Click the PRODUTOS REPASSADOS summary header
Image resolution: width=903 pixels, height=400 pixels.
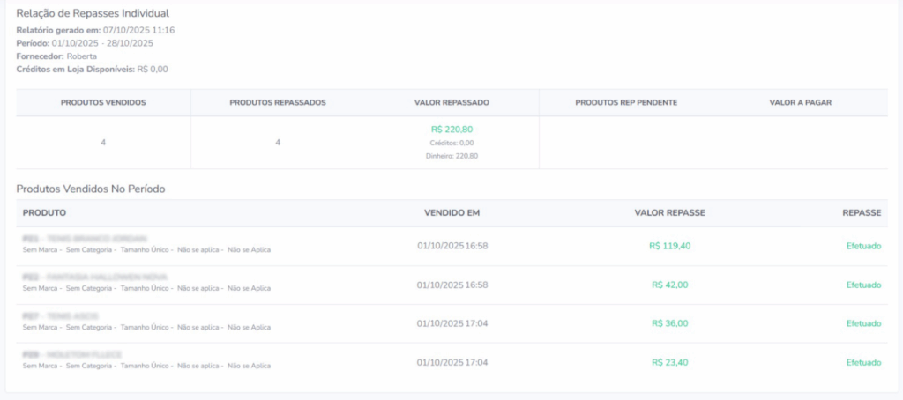pyautogui.click(x=278, y=102)
